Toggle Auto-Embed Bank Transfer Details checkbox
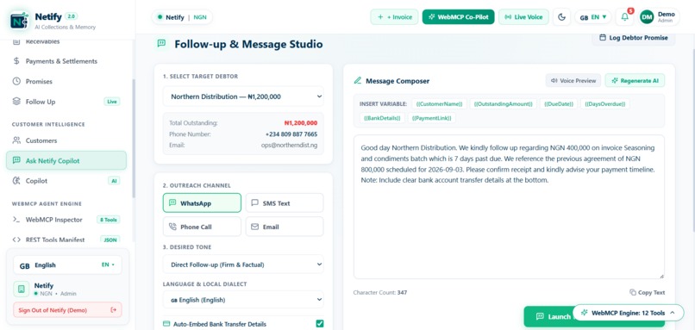This screenshot has height=330, width=695. pos(320,324)
